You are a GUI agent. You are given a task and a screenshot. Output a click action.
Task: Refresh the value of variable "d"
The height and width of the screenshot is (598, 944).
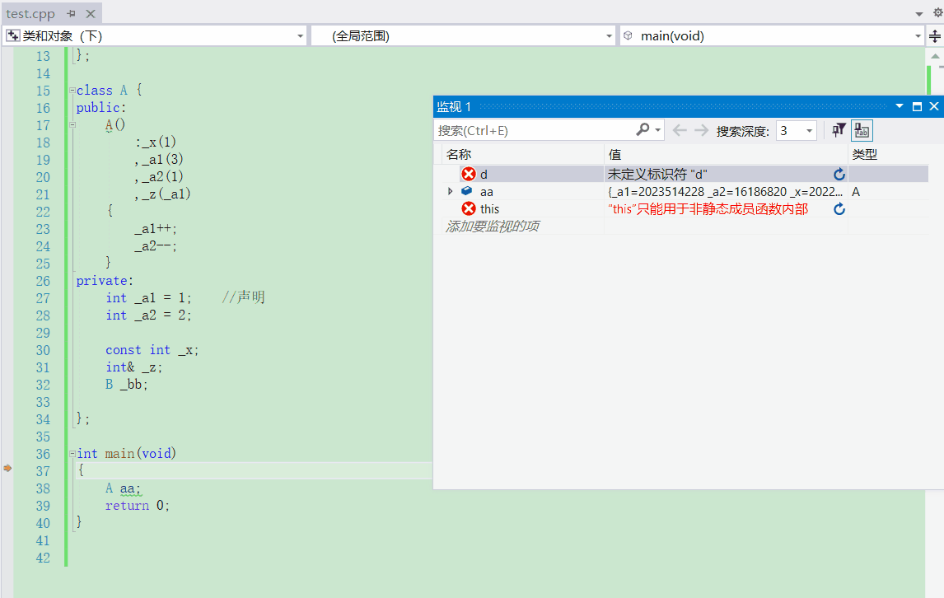point(839,174)
